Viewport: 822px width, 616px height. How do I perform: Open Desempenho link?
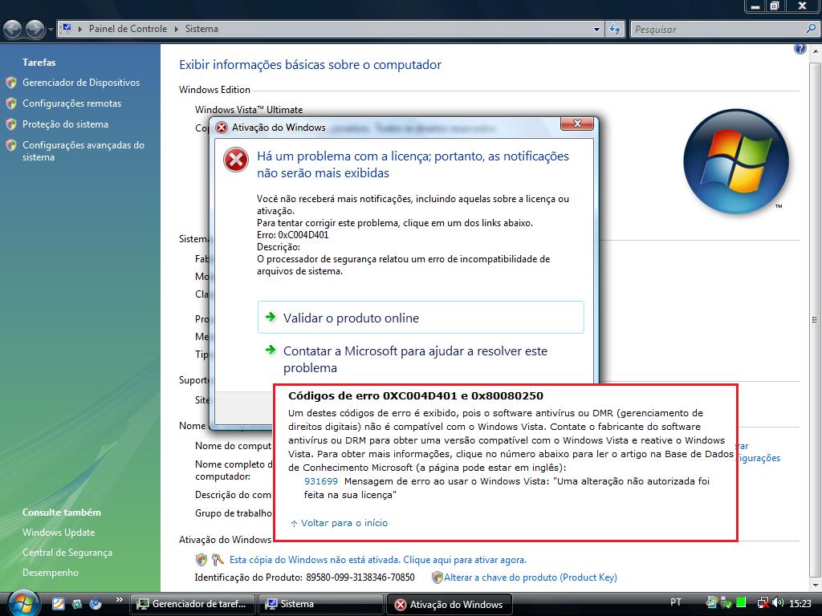tap(51, 573)
